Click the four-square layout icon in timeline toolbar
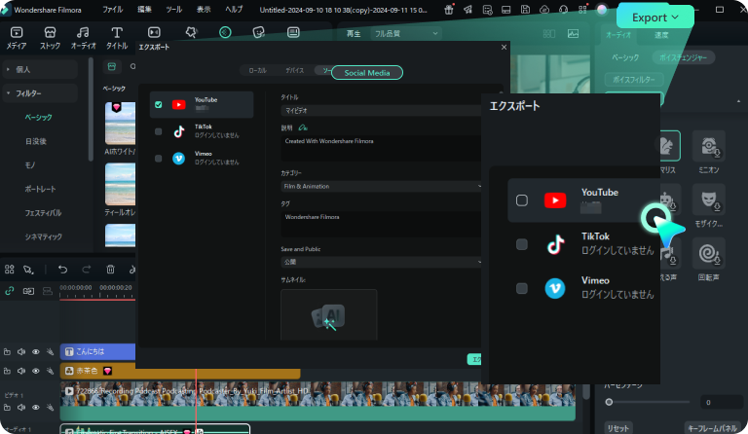The height and width of the screenshot is (434, 748). click(9, 270)
